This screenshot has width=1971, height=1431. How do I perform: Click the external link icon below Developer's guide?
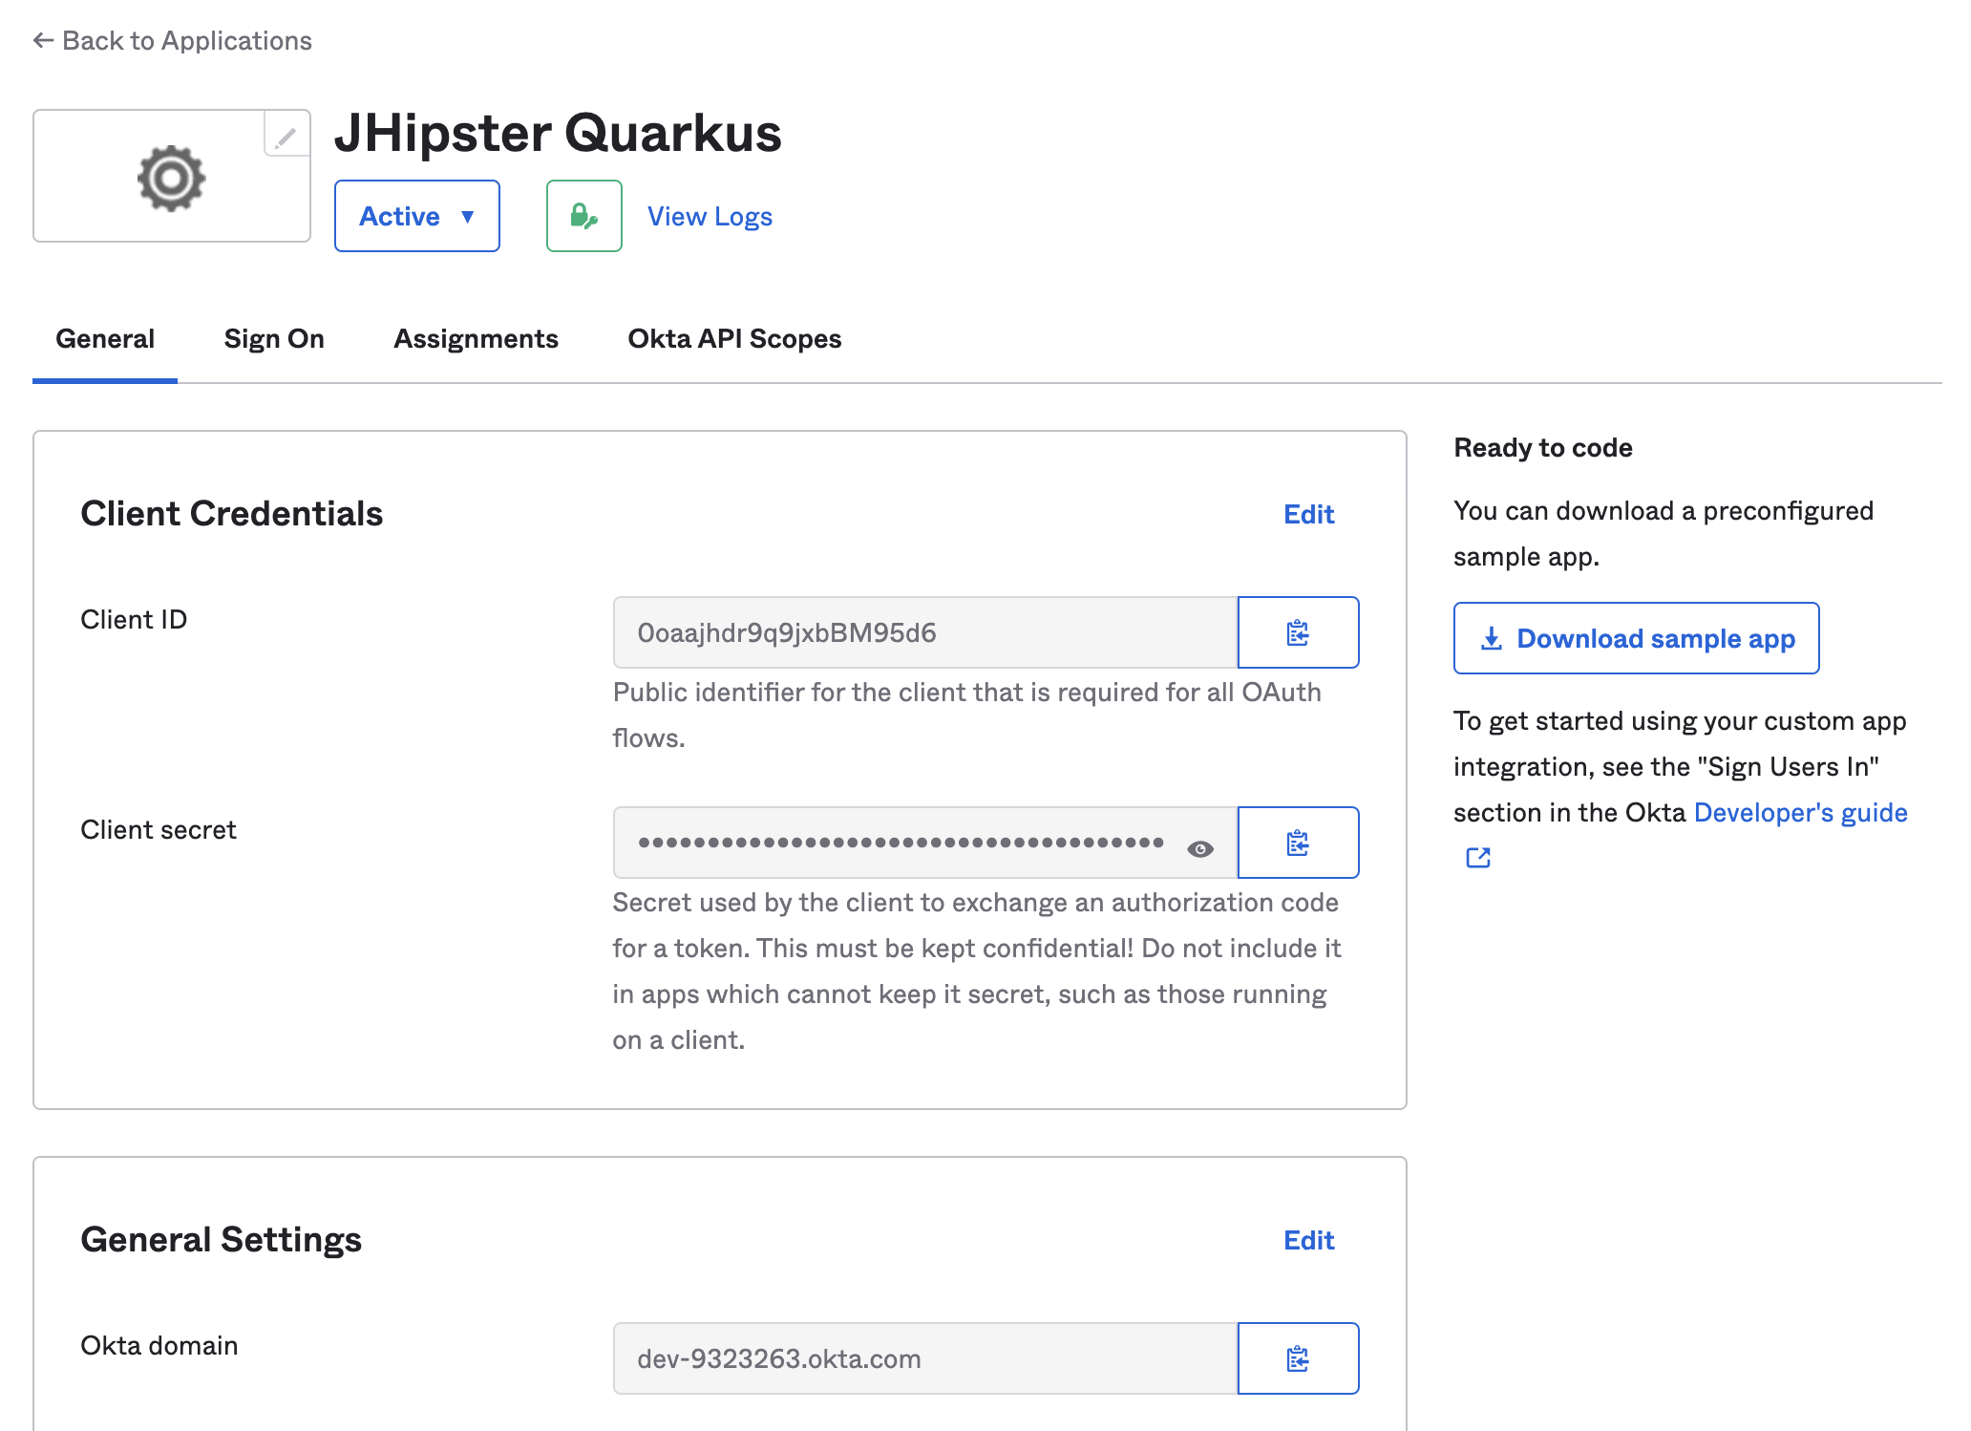(1478, 857)
